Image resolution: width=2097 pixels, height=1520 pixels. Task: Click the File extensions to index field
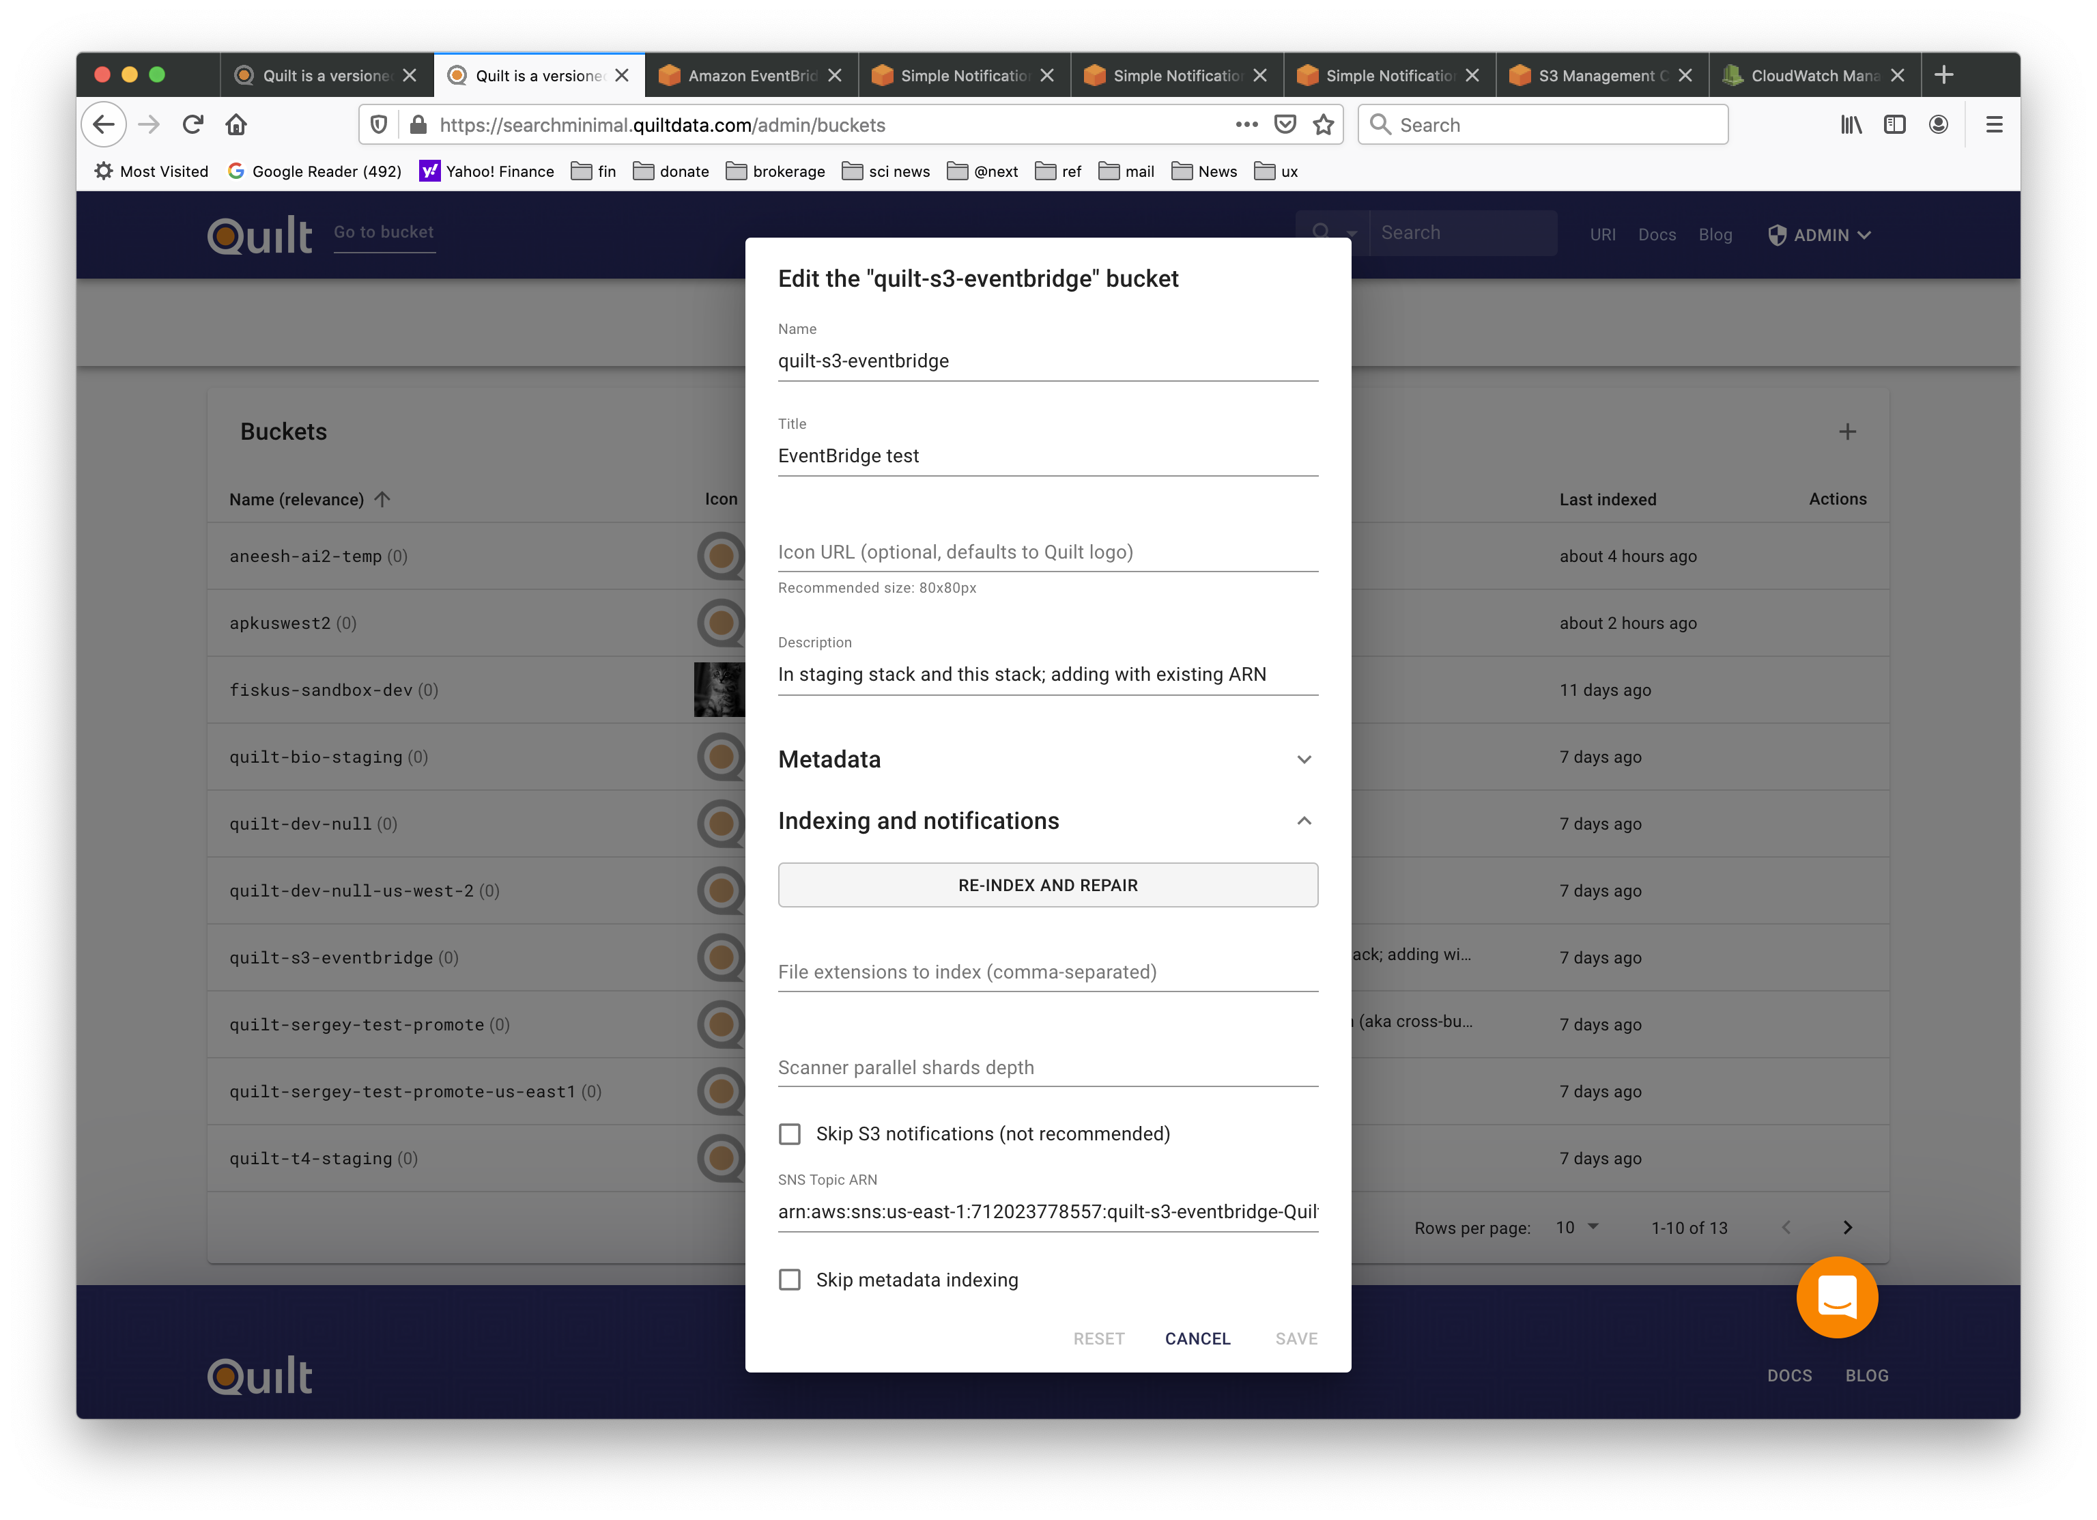(1048, 972)
